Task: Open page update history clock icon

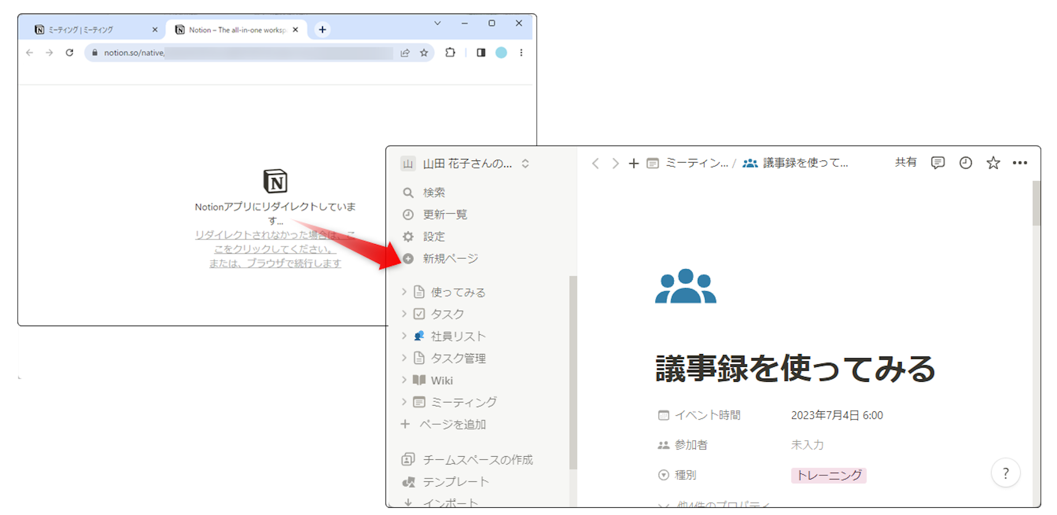Action: tap(965, 163)
